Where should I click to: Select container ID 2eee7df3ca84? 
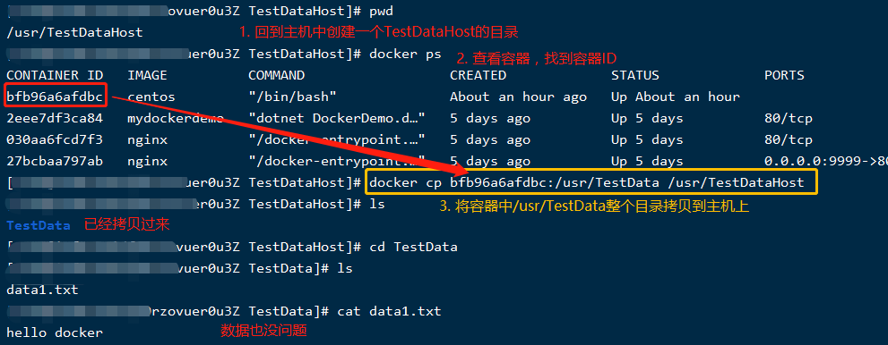[x=55, y=119]
